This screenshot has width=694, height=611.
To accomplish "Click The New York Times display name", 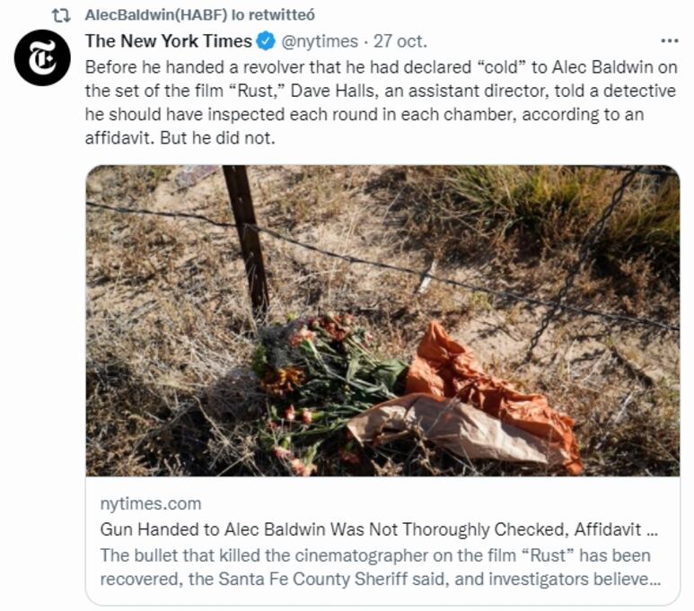I will (x=168, y=41).
